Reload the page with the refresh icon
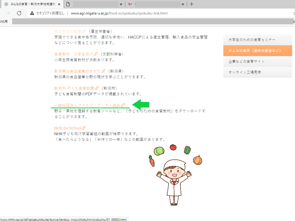295x221 pixels. [19, 13]
